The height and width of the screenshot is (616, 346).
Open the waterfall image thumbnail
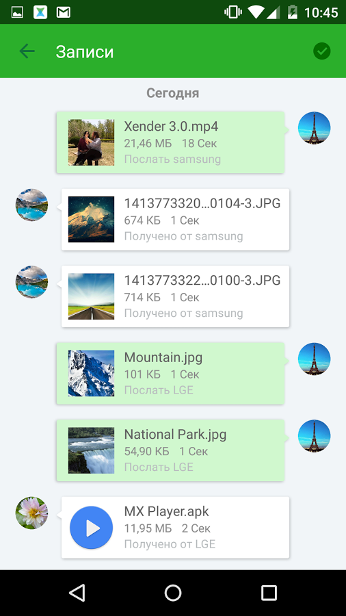click(91, 450)
